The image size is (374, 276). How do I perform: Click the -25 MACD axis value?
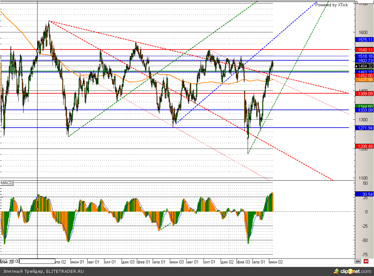point(364,226)
